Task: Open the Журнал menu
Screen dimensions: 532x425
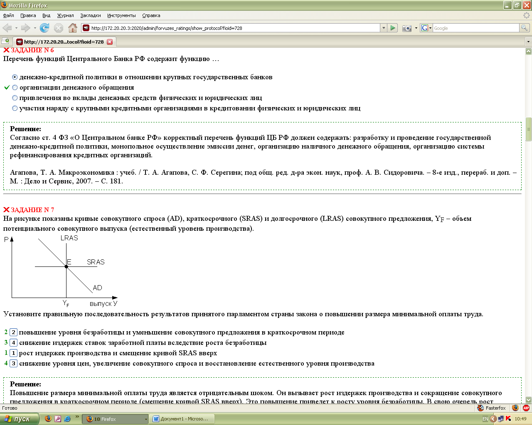Action: tap(65, 15)
